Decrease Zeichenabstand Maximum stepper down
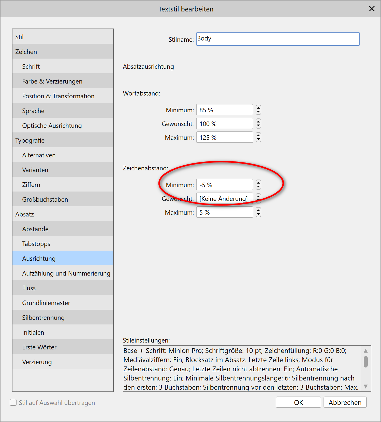Viewport: 381px width, 422px height. pyautogui.click(x=258, y=215)
